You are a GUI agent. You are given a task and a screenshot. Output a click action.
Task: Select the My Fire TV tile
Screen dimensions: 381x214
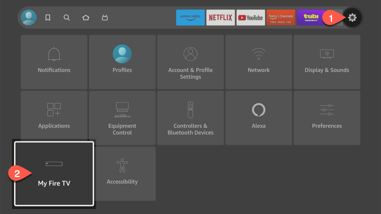[x=54, y=174]
